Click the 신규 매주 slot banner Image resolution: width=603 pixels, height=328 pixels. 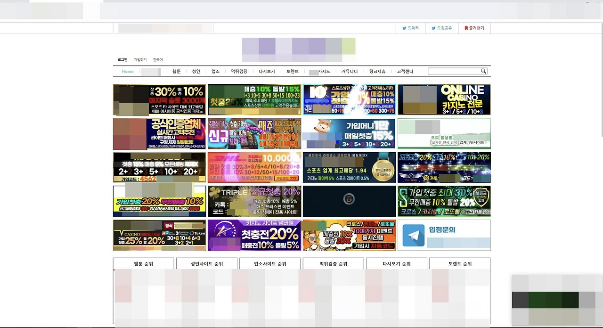point(254,134)
